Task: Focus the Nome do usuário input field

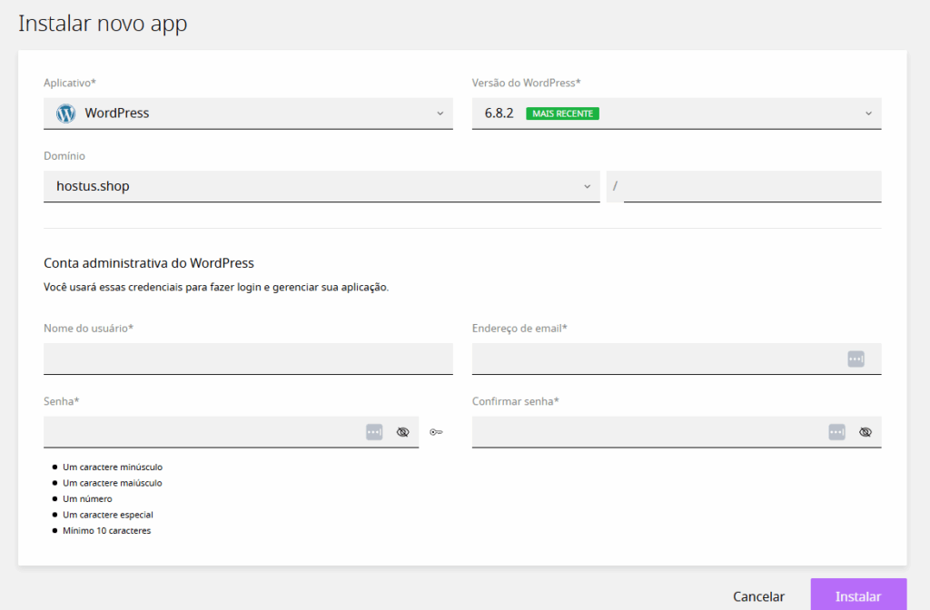Action: point(248,359)
